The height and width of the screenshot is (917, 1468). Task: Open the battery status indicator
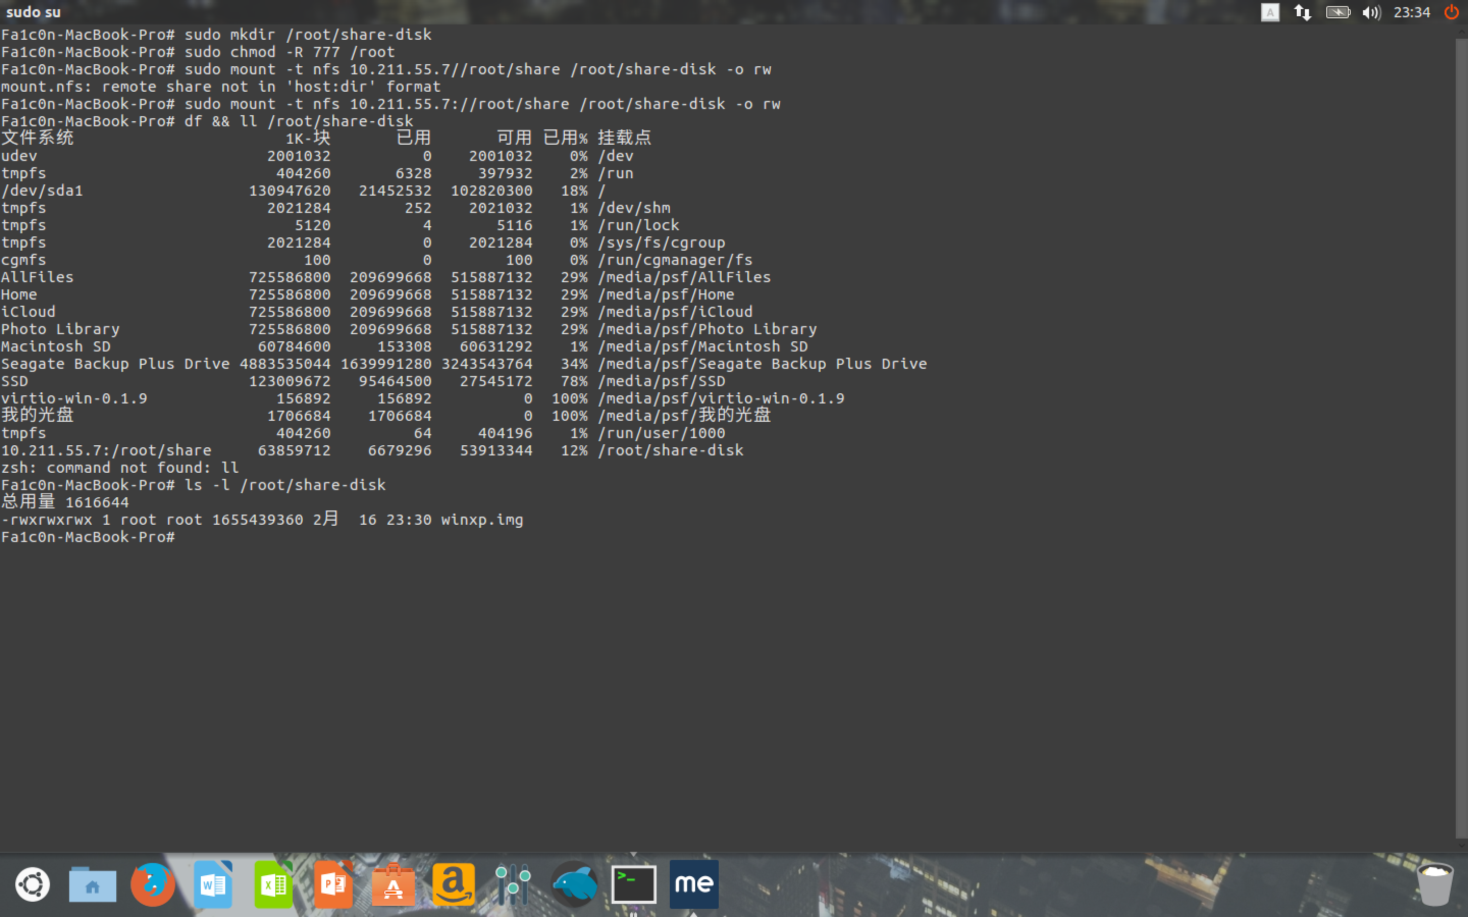click(x=1337, y=12)
